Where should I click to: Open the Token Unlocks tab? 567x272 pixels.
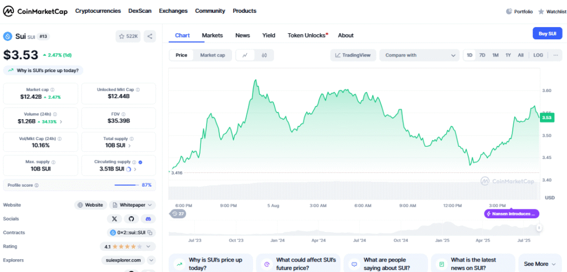coord(307,35)
